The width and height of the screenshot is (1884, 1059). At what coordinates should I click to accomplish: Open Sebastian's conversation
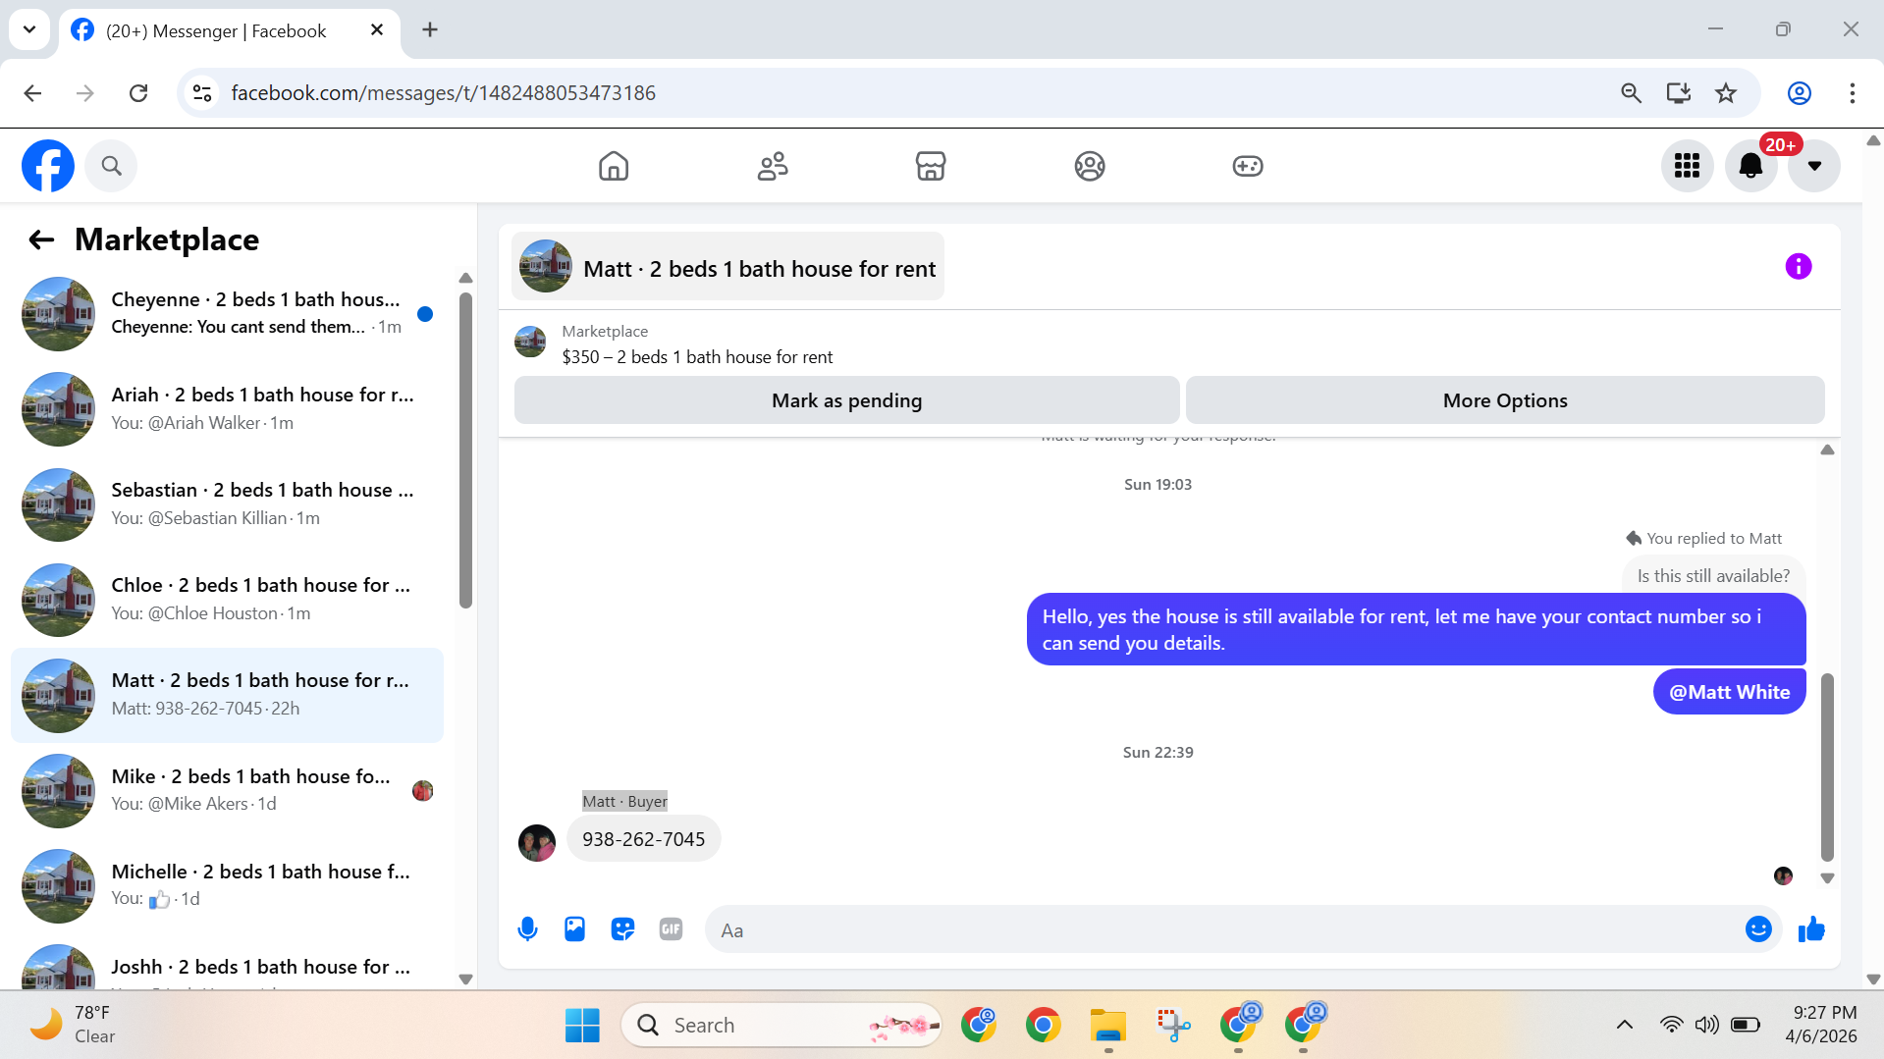(228, 503)
